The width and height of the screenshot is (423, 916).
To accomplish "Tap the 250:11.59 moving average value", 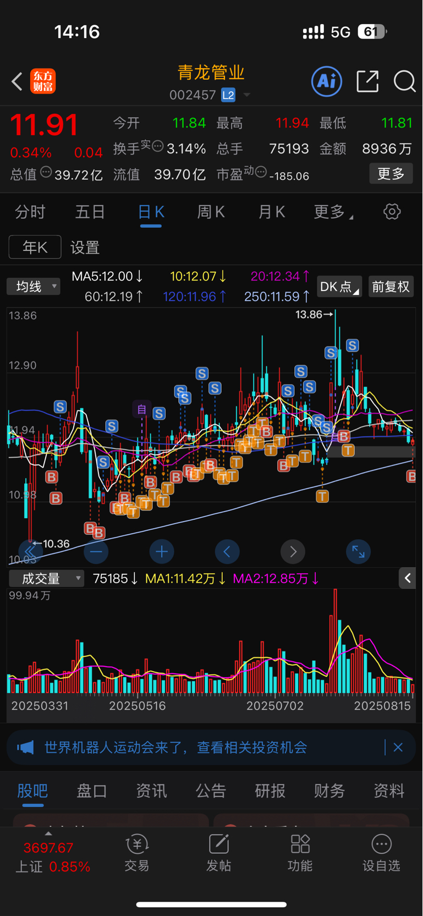I will pyautogui.click(x=277, y=297).
